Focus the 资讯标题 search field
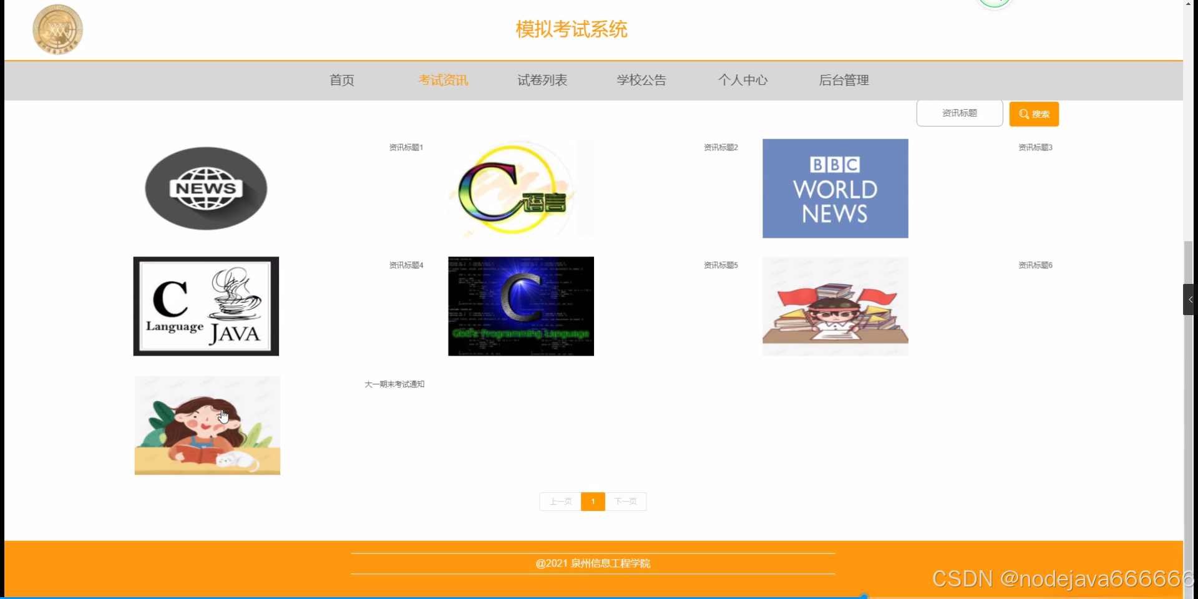The image size is (1198, 599). 960,113
